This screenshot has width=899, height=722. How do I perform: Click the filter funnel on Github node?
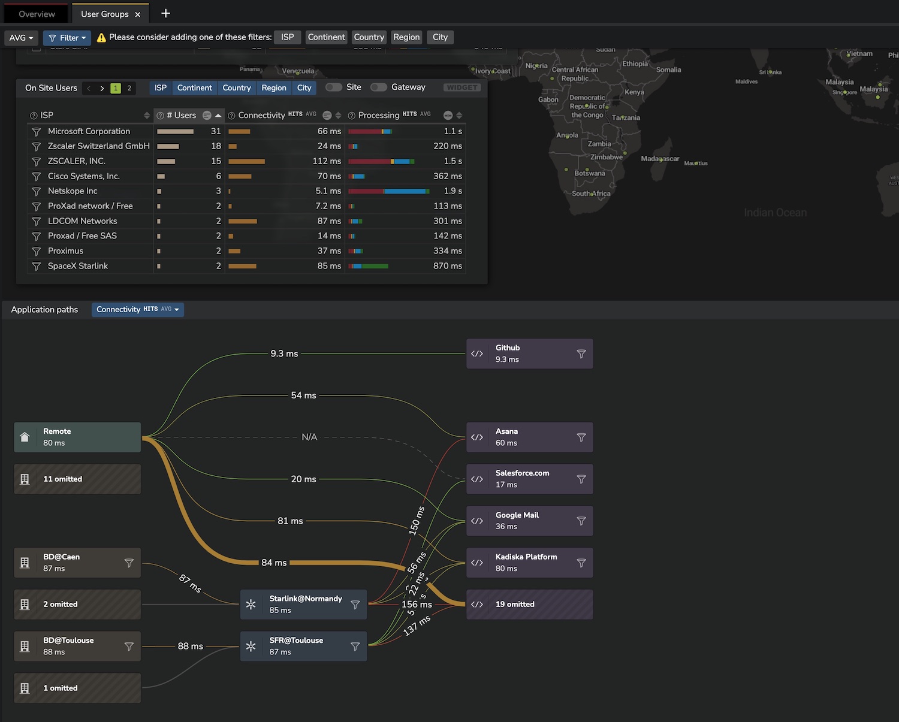(x=581, y=354)
